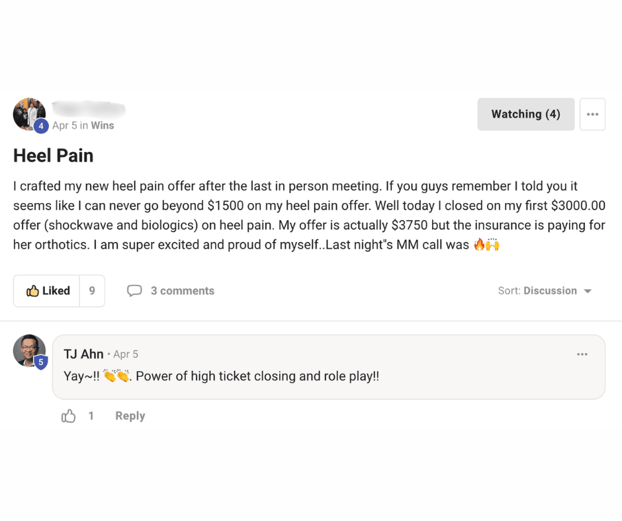Open the three-dot menu on TJ Ahn's comment
Viewport: 622px width, 521px height.
582,354
